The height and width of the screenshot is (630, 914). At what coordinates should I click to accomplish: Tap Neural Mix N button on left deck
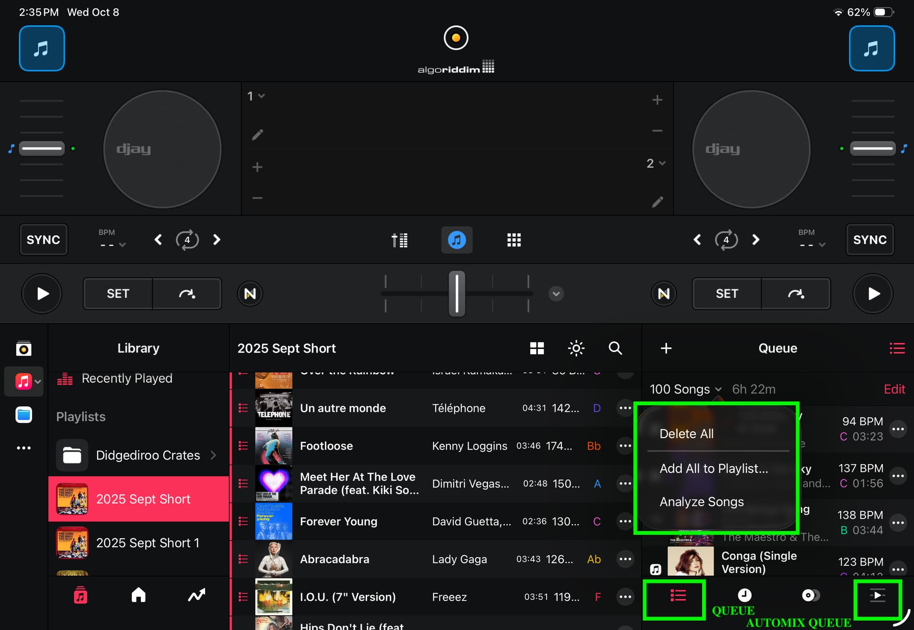(250, 294)
